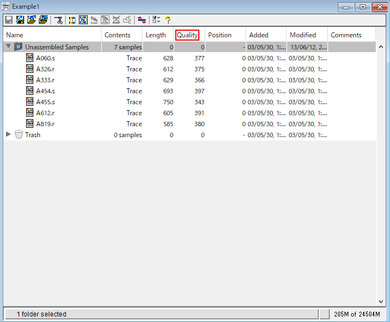Click length value 585 for A819.r
390x322 pixels.
pos(168,124)
